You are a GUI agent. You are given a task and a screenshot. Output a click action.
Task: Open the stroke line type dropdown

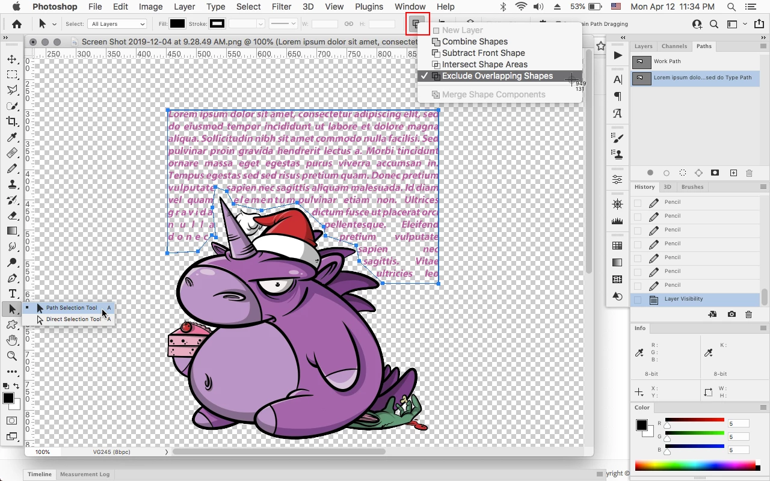(283, 24)
